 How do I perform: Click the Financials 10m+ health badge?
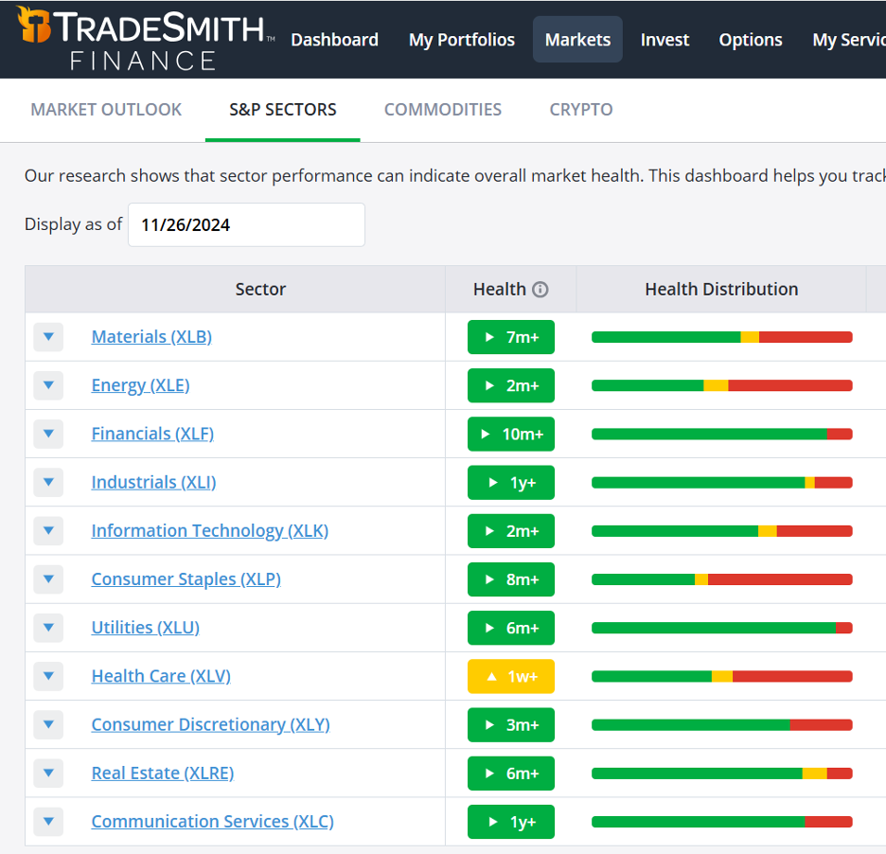coord(511,434)
